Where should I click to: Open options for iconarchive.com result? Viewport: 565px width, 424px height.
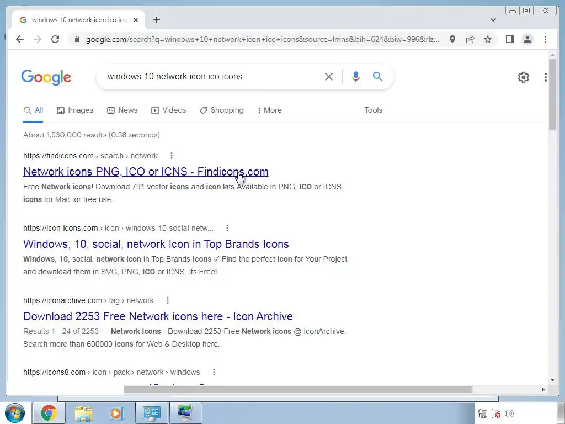pyautogui.click(x=168, y=300)
